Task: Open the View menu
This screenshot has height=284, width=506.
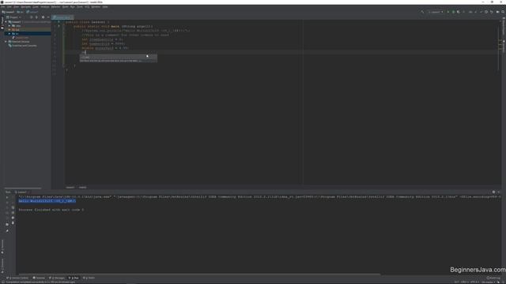Action: (16, 7)
